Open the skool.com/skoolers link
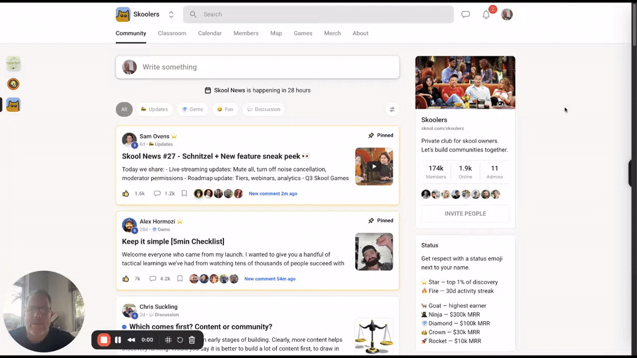This screenshot has height=358, width=637. coord(442,128)
